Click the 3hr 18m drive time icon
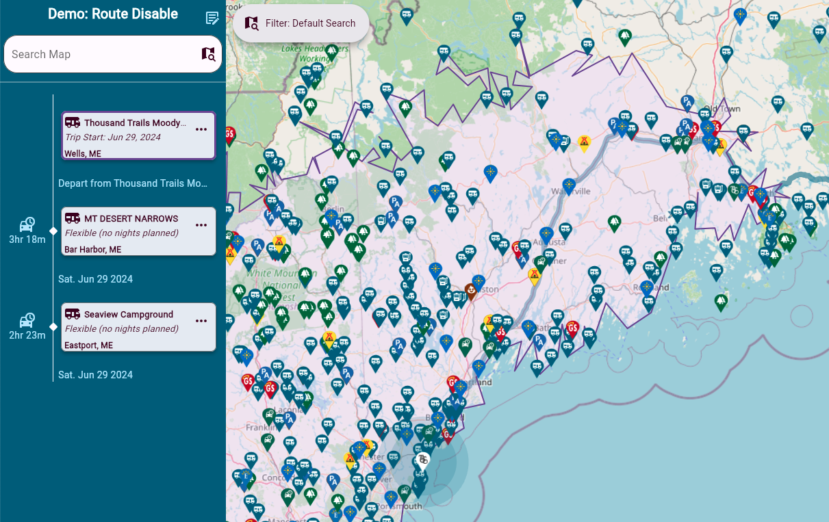 27,224
